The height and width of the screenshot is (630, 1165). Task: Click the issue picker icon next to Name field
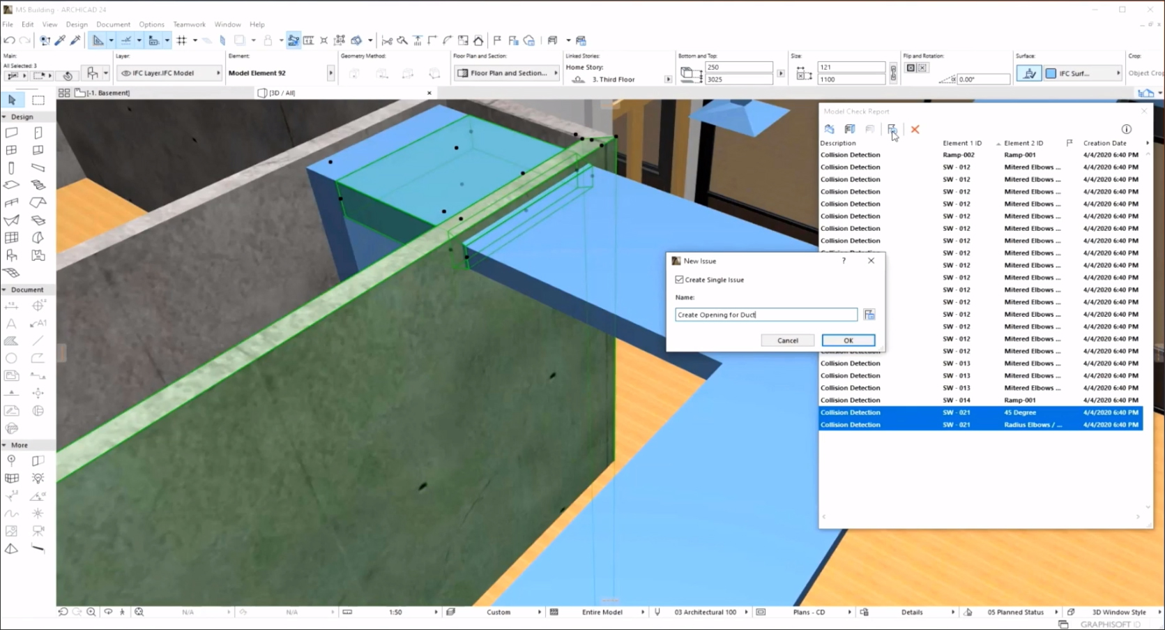[x=869, y=315]
